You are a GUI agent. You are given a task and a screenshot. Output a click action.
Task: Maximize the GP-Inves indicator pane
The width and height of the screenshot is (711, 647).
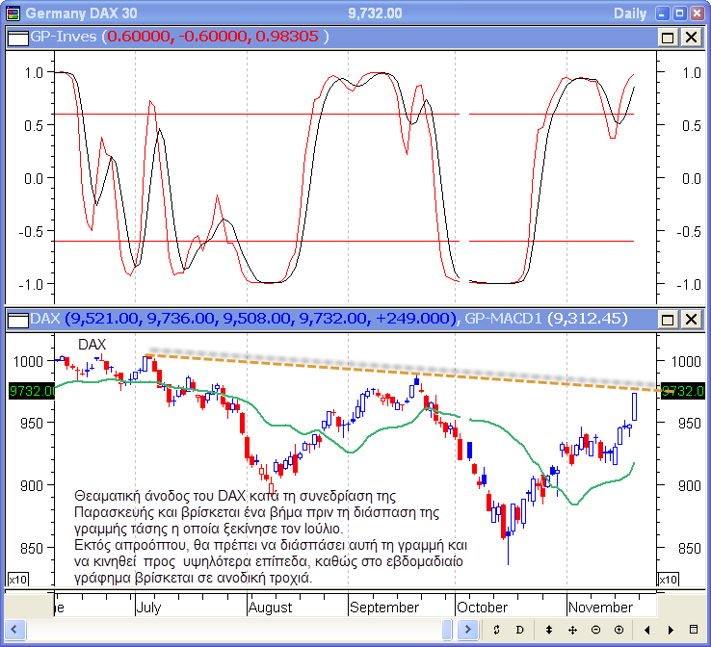[x=668, y=37]
